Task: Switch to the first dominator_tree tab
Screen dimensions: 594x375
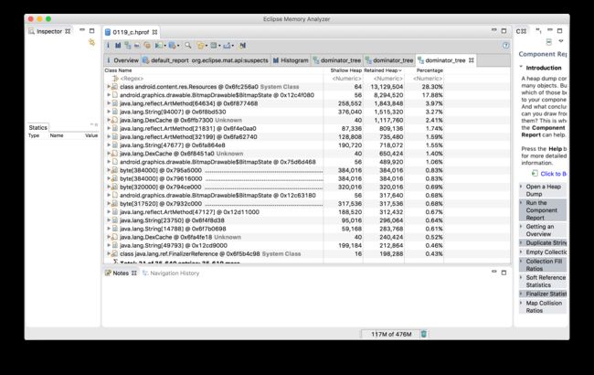Action: tap(337, 60)
